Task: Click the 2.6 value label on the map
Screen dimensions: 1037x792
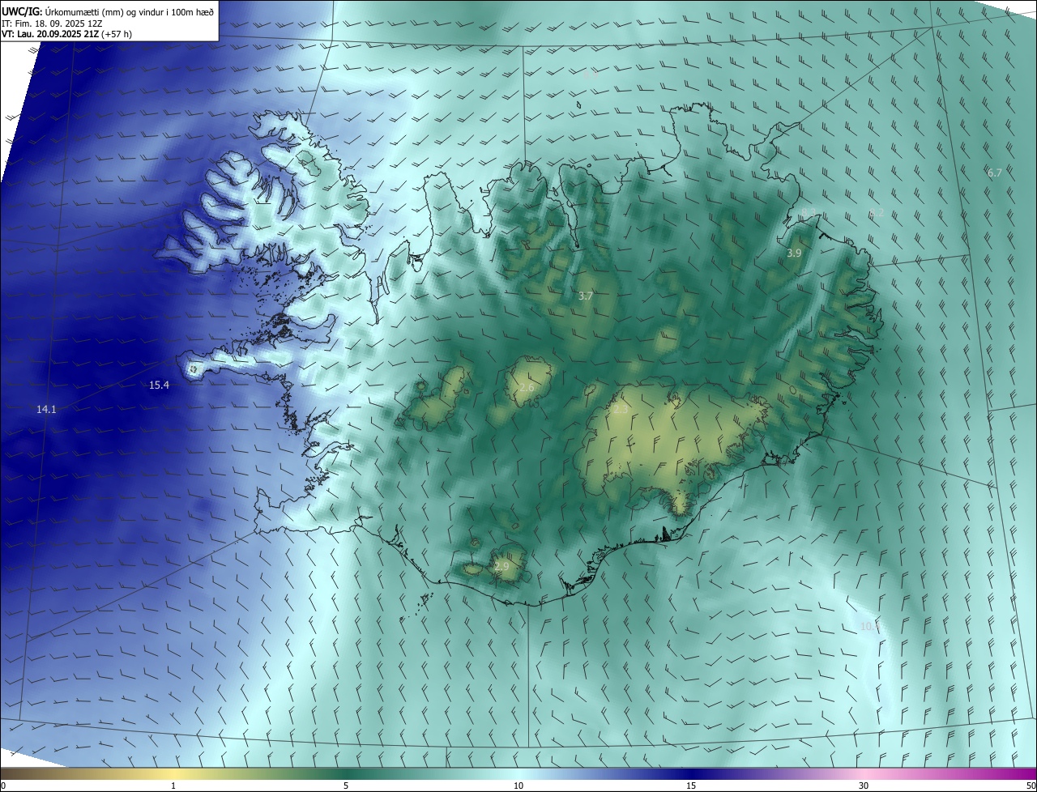Action: click(527, 388)
